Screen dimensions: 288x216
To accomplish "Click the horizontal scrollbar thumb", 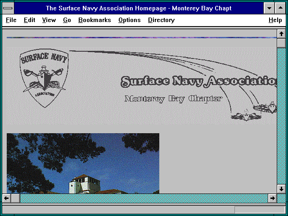I will point(16,198).
